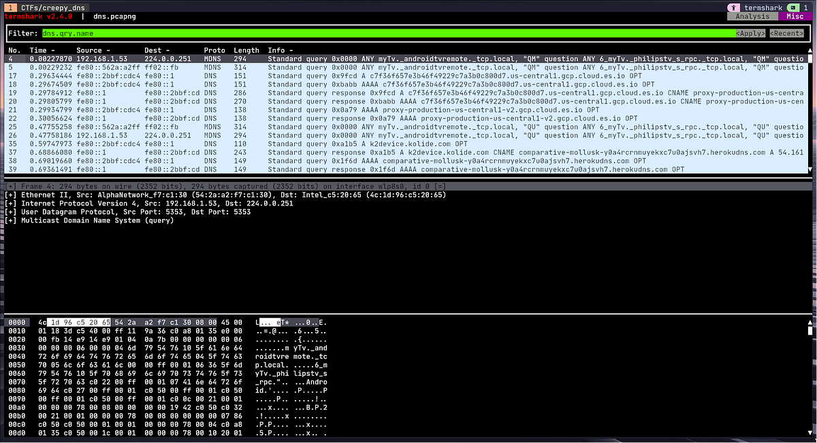Click the [=] icon on the Frame 4 line
This screenshot has width=817, height=443.
[x=439, y=185]
